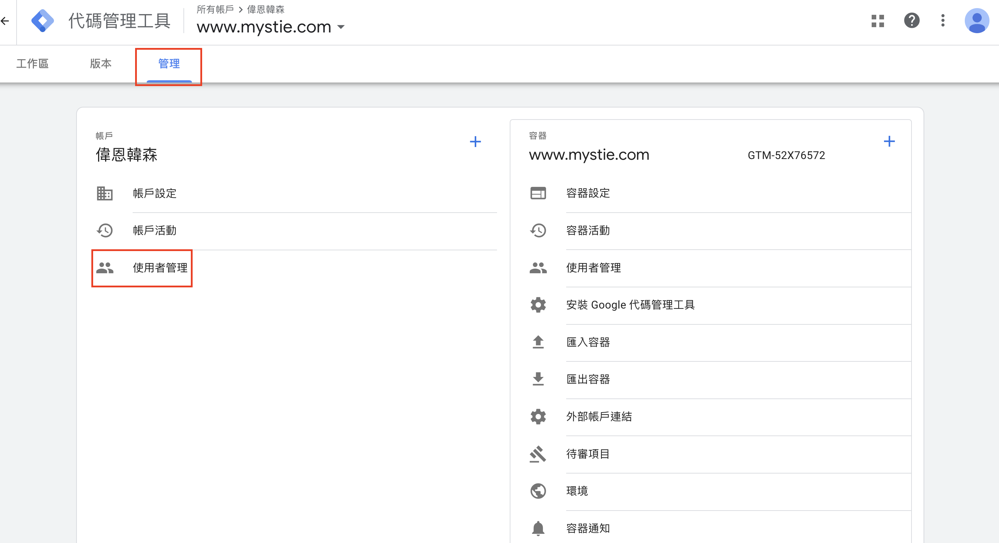Click the 代碼管理工具 header title

point(119,21)
